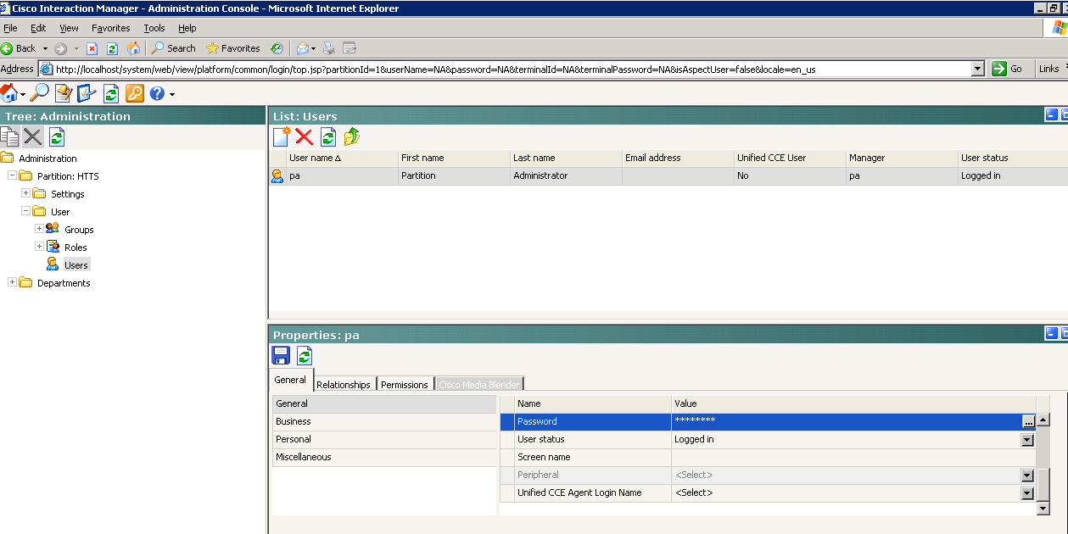Click the red delete icon in Users list
This screenshot has height=534, width=1068.
point(305,136)
